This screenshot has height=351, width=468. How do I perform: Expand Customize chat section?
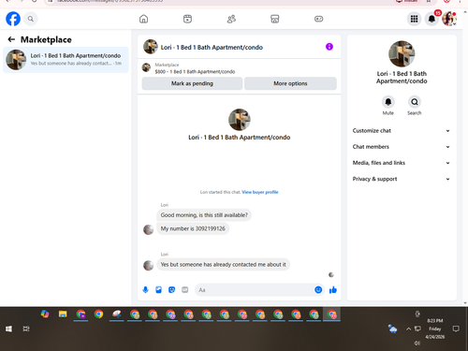click(402, 131)
